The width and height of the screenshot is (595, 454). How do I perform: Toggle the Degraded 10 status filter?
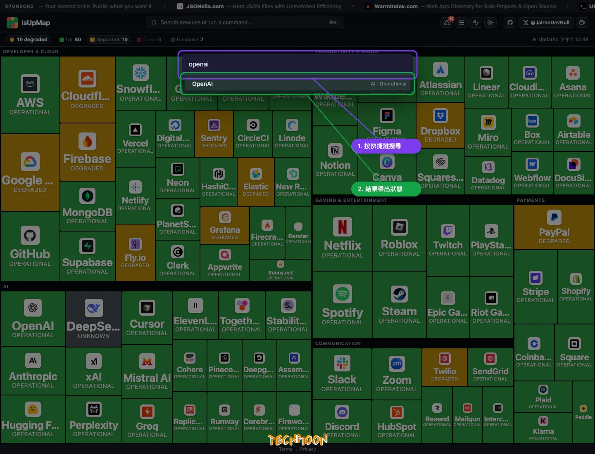tap(109, 40)
